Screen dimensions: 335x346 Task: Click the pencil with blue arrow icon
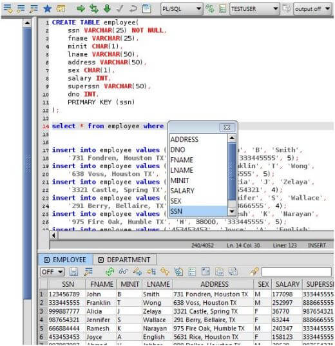coord(137,272)
